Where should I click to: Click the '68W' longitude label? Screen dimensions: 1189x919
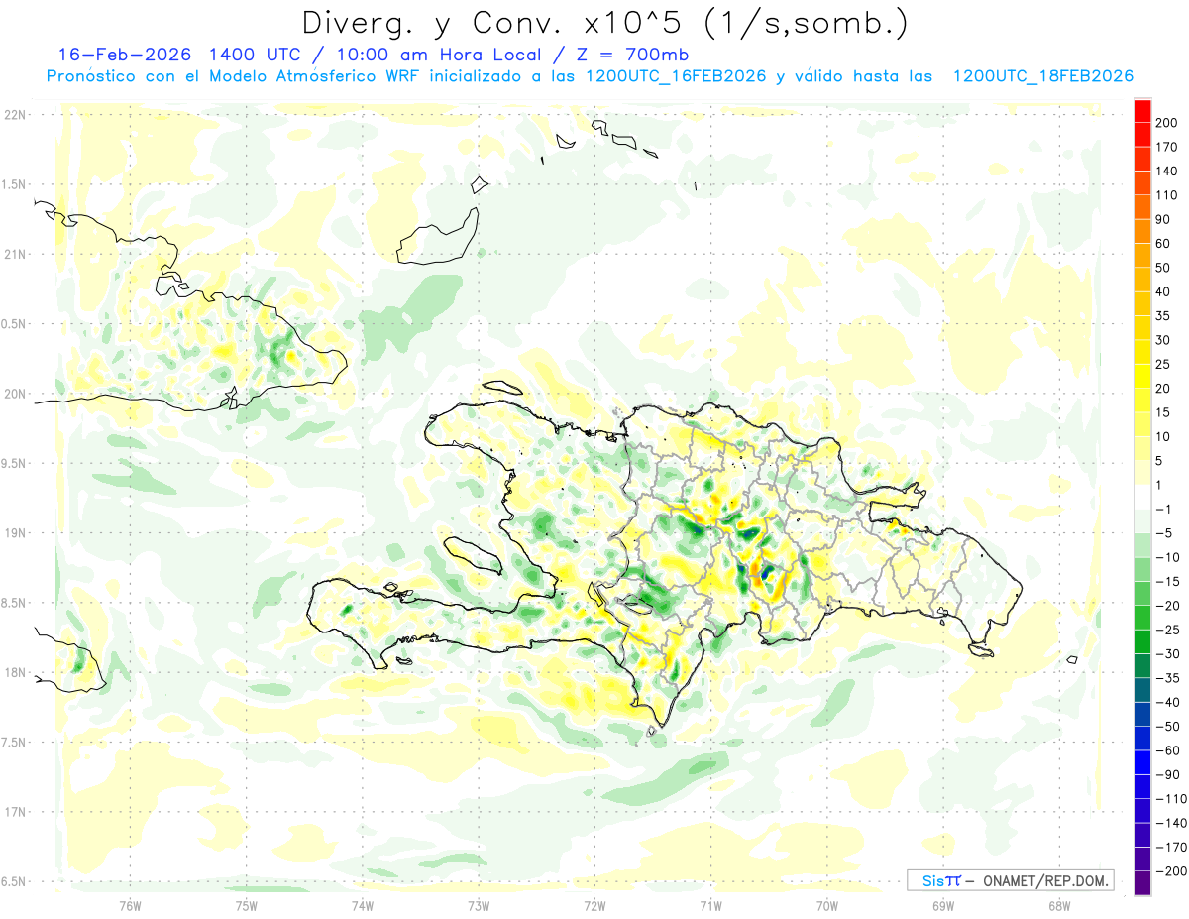pyautogui.click(x=1058, y=904)
